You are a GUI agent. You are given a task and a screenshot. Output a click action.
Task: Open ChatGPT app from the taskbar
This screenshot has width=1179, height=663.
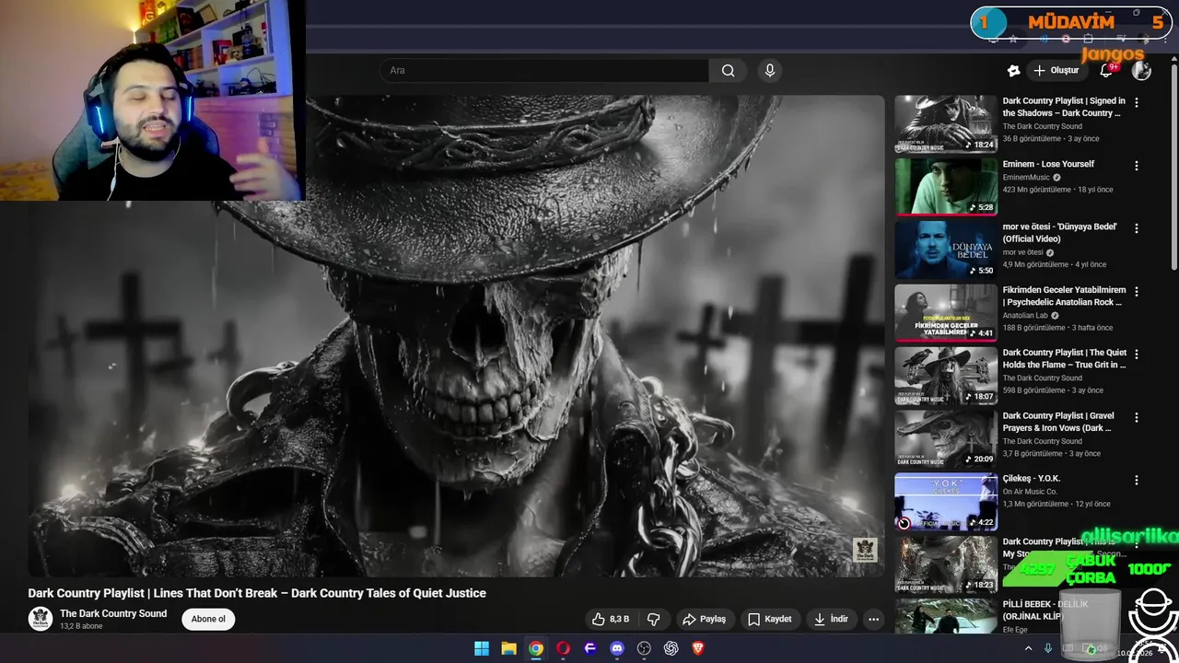[671, 648]
